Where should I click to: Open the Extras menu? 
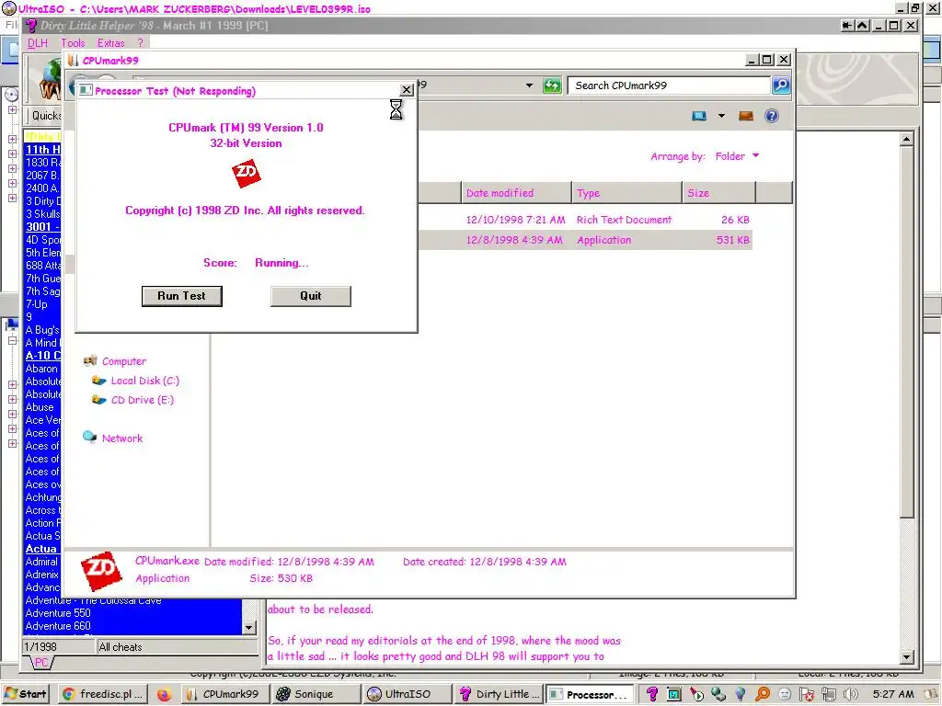coord(110,42)
